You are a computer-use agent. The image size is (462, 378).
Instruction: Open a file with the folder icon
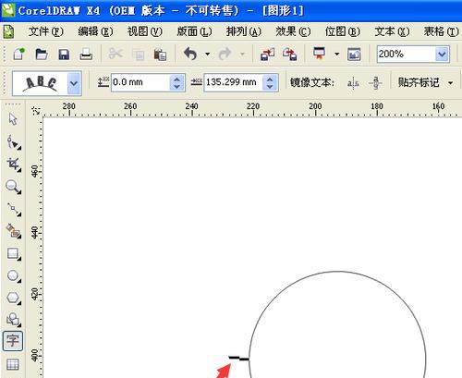coord(42,55)
